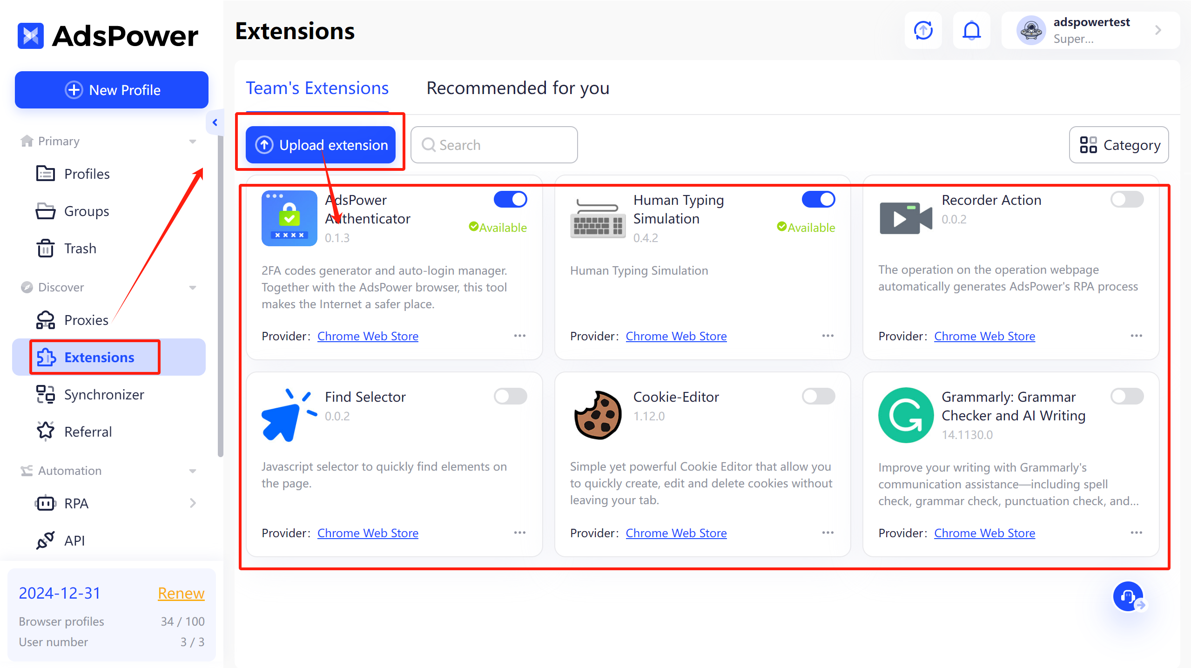
Task: Click the Human Typing Simulation keyboard icon
Action: click(x=598, y=218)
